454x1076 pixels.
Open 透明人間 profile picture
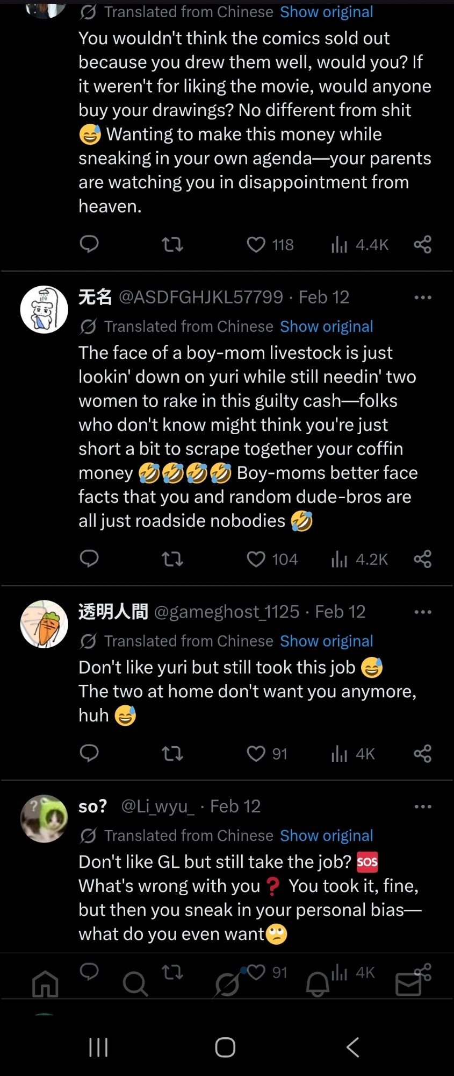click(x=44, y=624)
